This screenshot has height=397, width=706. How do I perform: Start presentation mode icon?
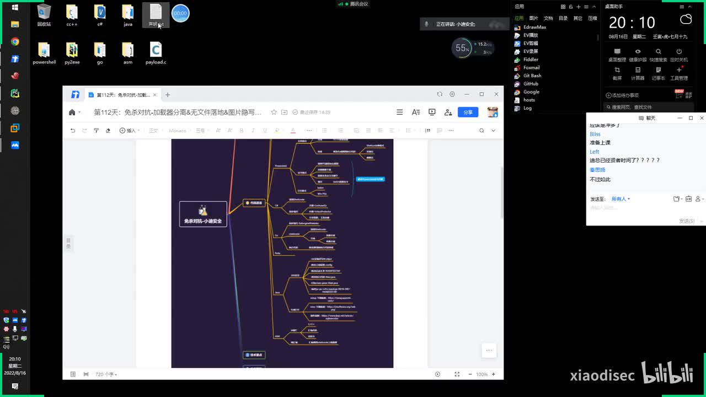click(432, 112)
